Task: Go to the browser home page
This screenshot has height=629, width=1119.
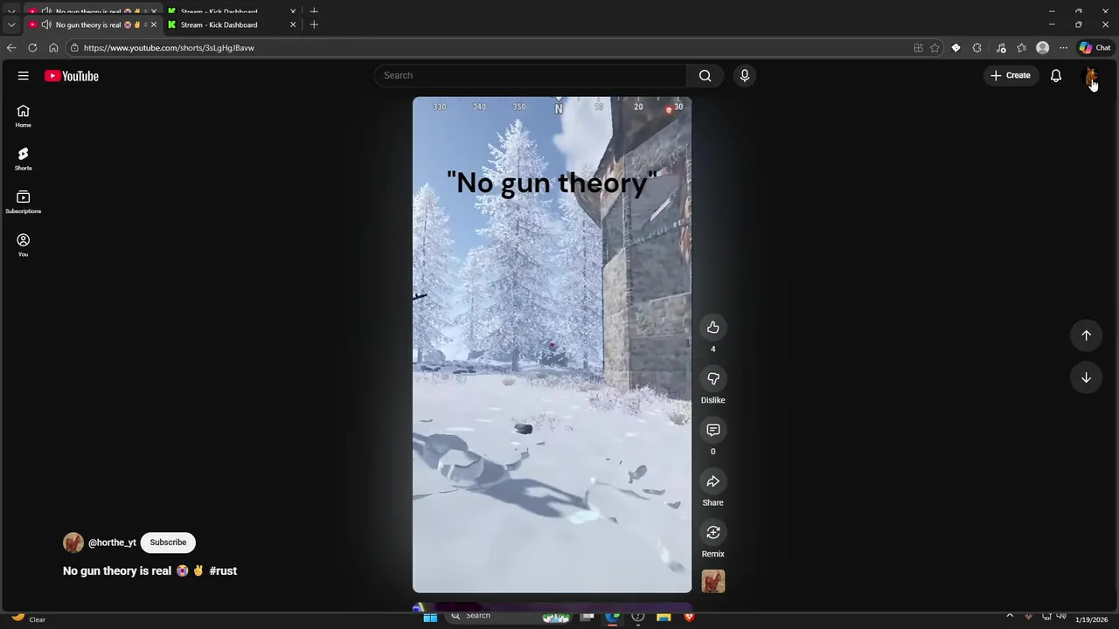Action: click(x=53, y=48)
